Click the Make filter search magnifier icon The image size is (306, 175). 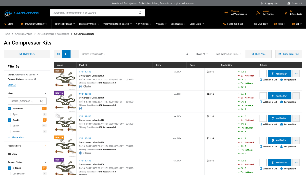(41, 101)
